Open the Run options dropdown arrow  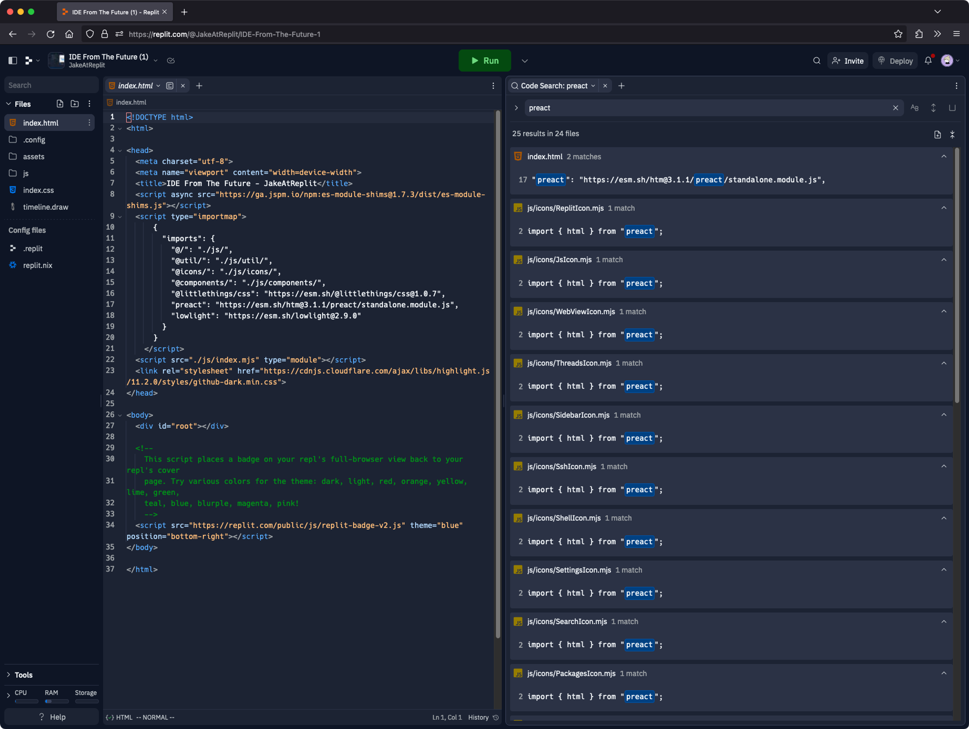pos(525,61)
